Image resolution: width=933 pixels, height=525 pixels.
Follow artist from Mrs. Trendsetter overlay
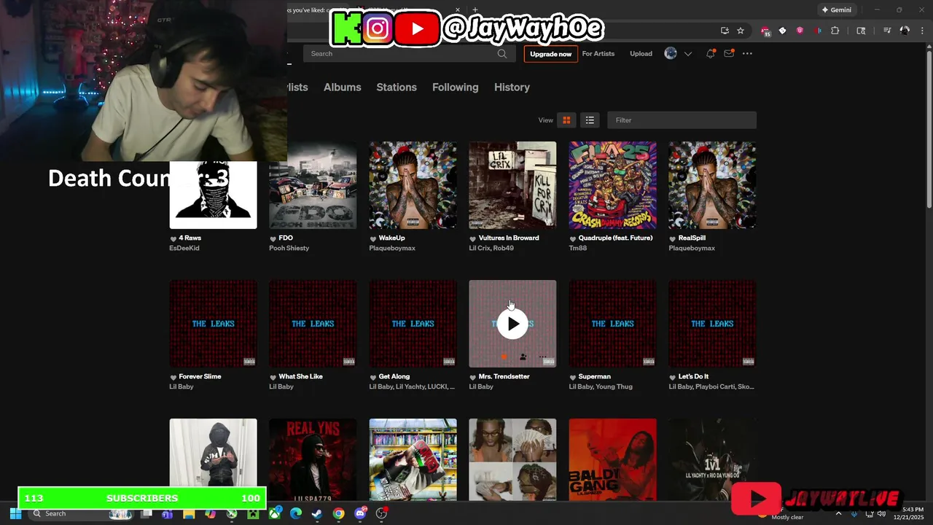point(523,357)
